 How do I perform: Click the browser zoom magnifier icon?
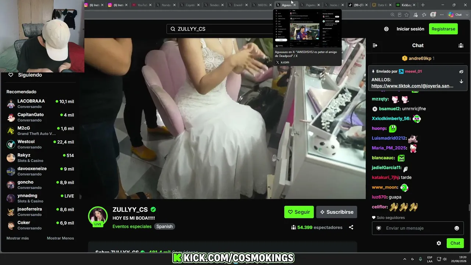393,15
